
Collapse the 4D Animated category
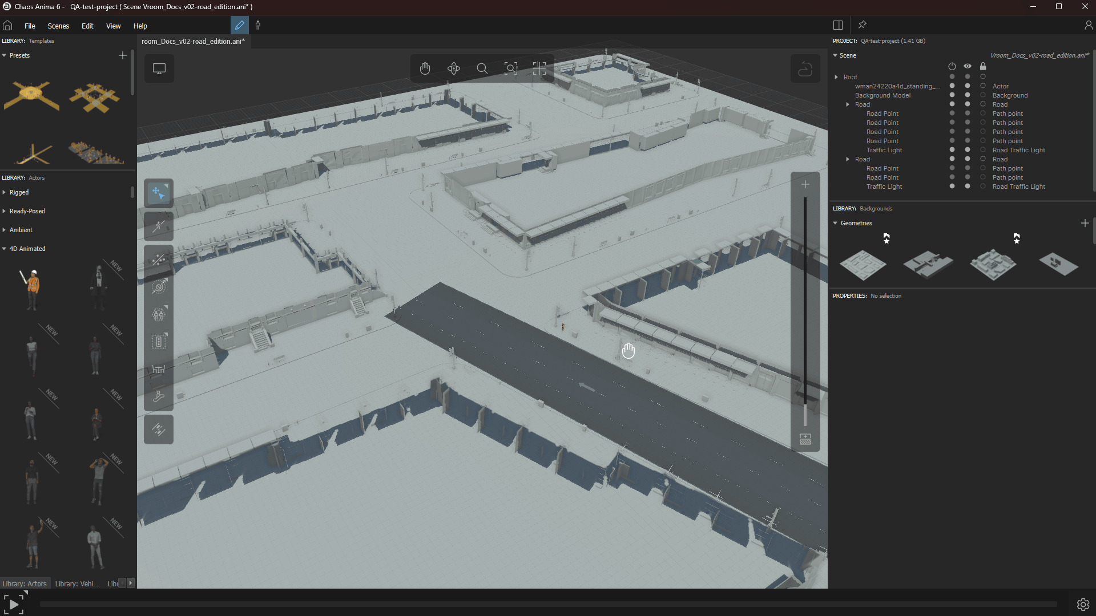pyautogui.click(x=4, y=249)
